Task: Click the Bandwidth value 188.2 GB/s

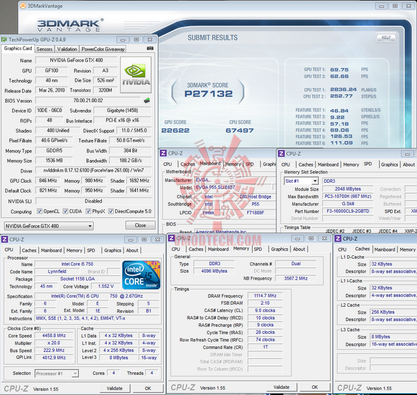Action: [x=130, y=161]
